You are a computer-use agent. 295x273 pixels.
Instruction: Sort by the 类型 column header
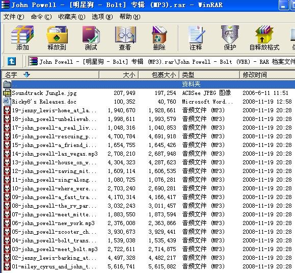point(209,75)
